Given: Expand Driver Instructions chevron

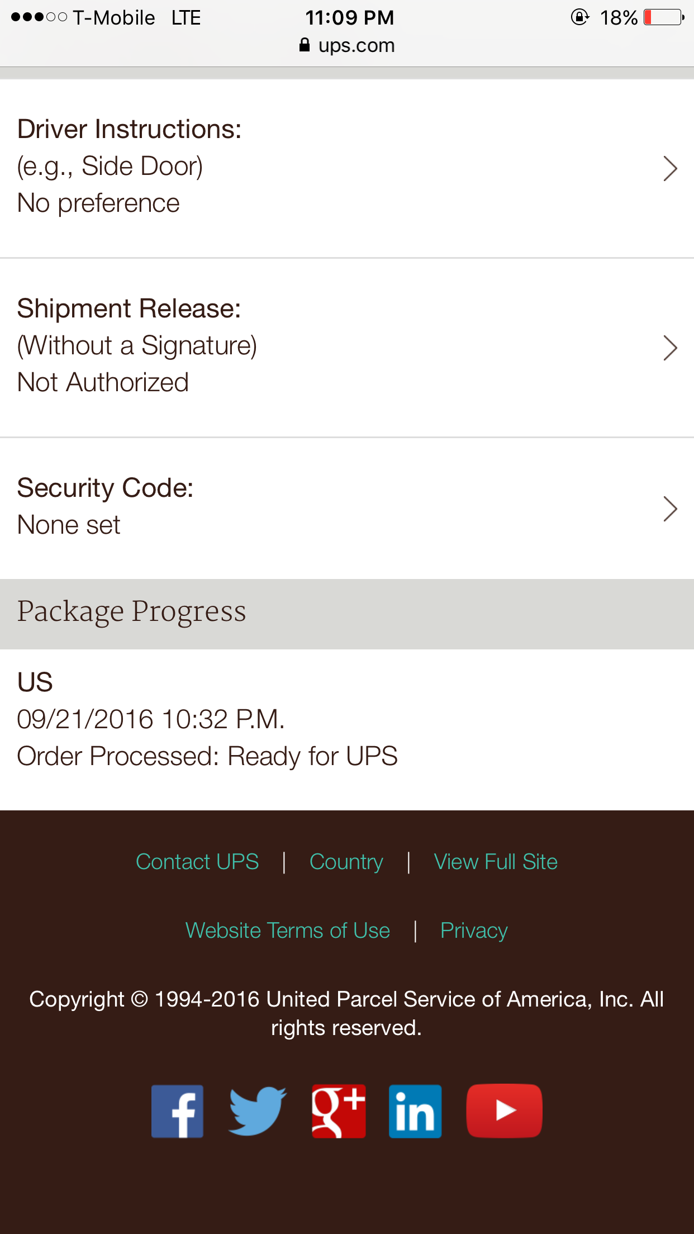Looking at the screenshot, I should point(669,168).
